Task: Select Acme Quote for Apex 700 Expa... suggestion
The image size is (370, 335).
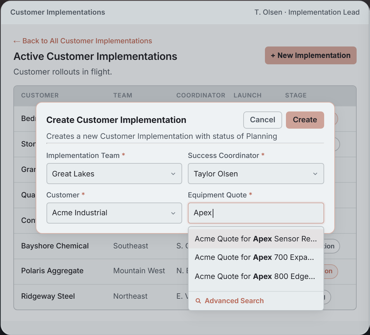Action: pos(256,257)
